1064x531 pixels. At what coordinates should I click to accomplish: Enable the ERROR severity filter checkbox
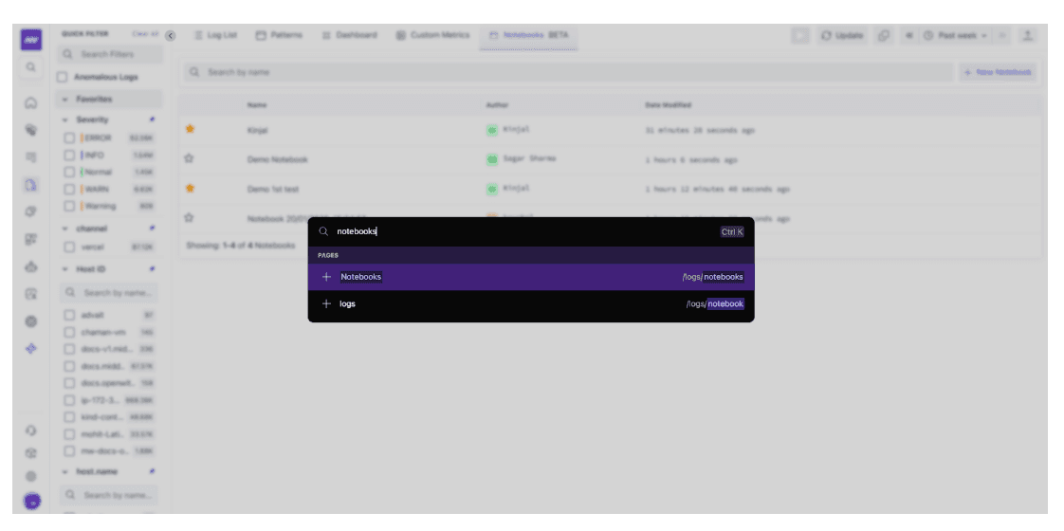pos(69,137)
